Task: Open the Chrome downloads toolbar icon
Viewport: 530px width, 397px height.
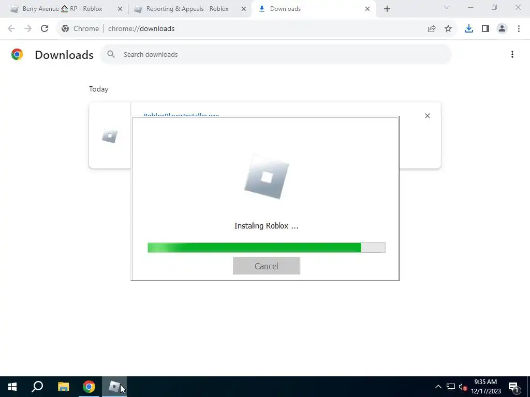Action: coord(468,29)
